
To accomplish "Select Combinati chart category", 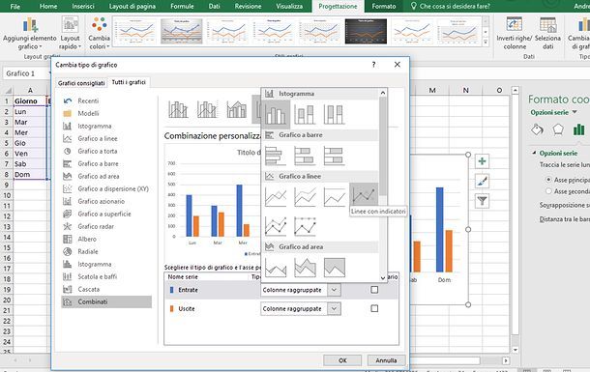I will point(106,301).
